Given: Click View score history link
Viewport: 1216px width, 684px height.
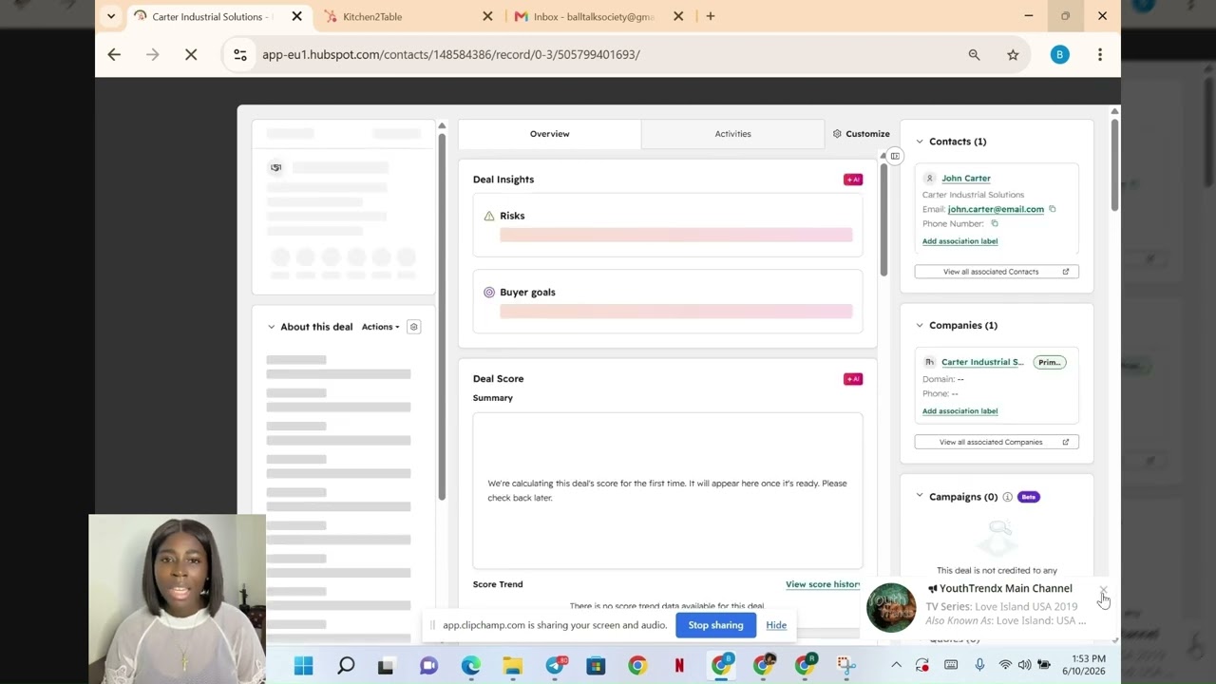Looking at the screenshot, I should (823, 584).
